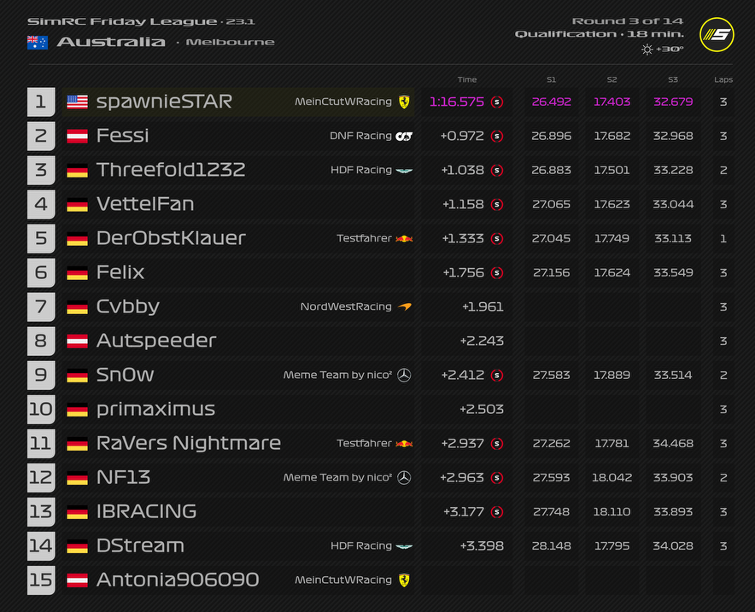Screen dimensions: 755x612
Task: Click the Laps column header
Action: [723, 79]
